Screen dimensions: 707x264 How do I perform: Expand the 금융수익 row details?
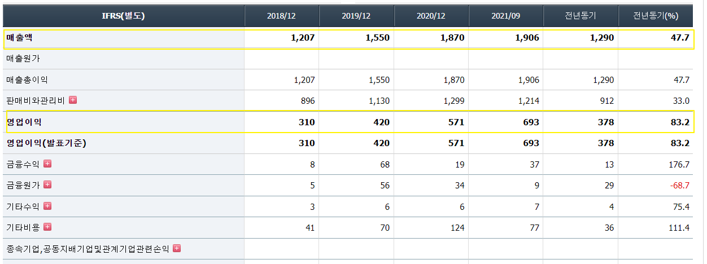[47, 164]
